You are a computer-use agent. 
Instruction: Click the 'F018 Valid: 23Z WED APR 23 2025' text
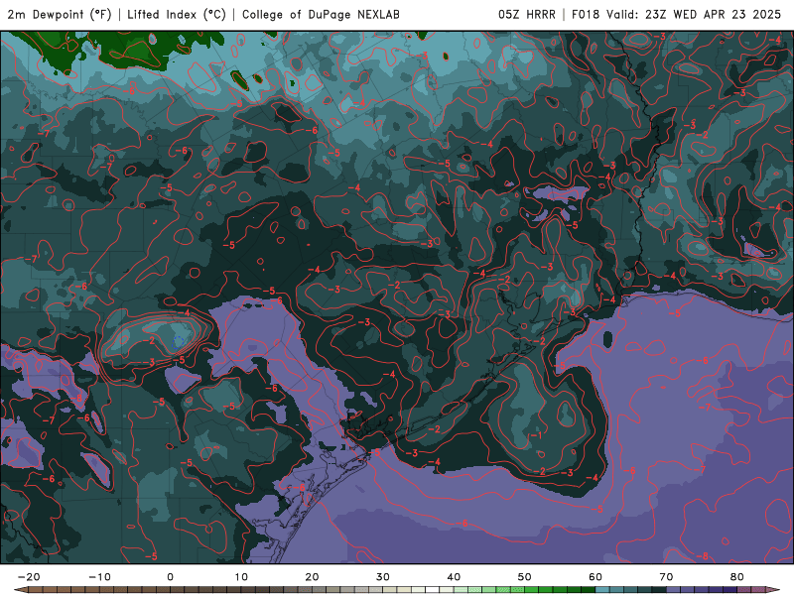[676, 14]
